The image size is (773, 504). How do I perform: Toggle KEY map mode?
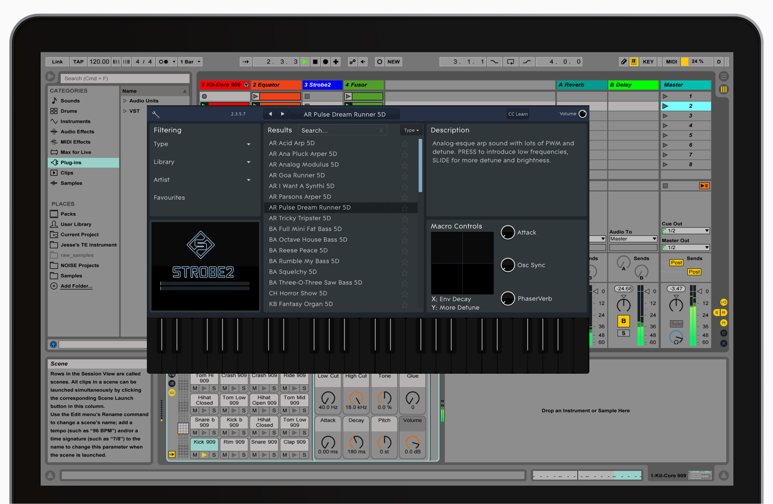click(x=648, y=62)
